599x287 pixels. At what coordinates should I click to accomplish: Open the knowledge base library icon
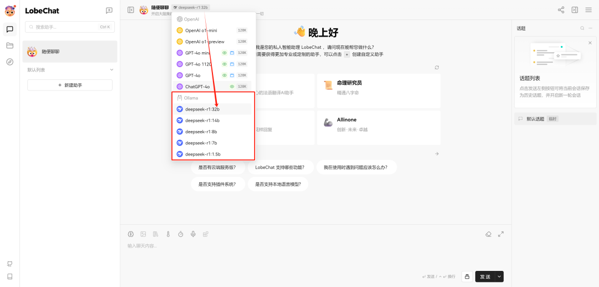coord(155,234)
